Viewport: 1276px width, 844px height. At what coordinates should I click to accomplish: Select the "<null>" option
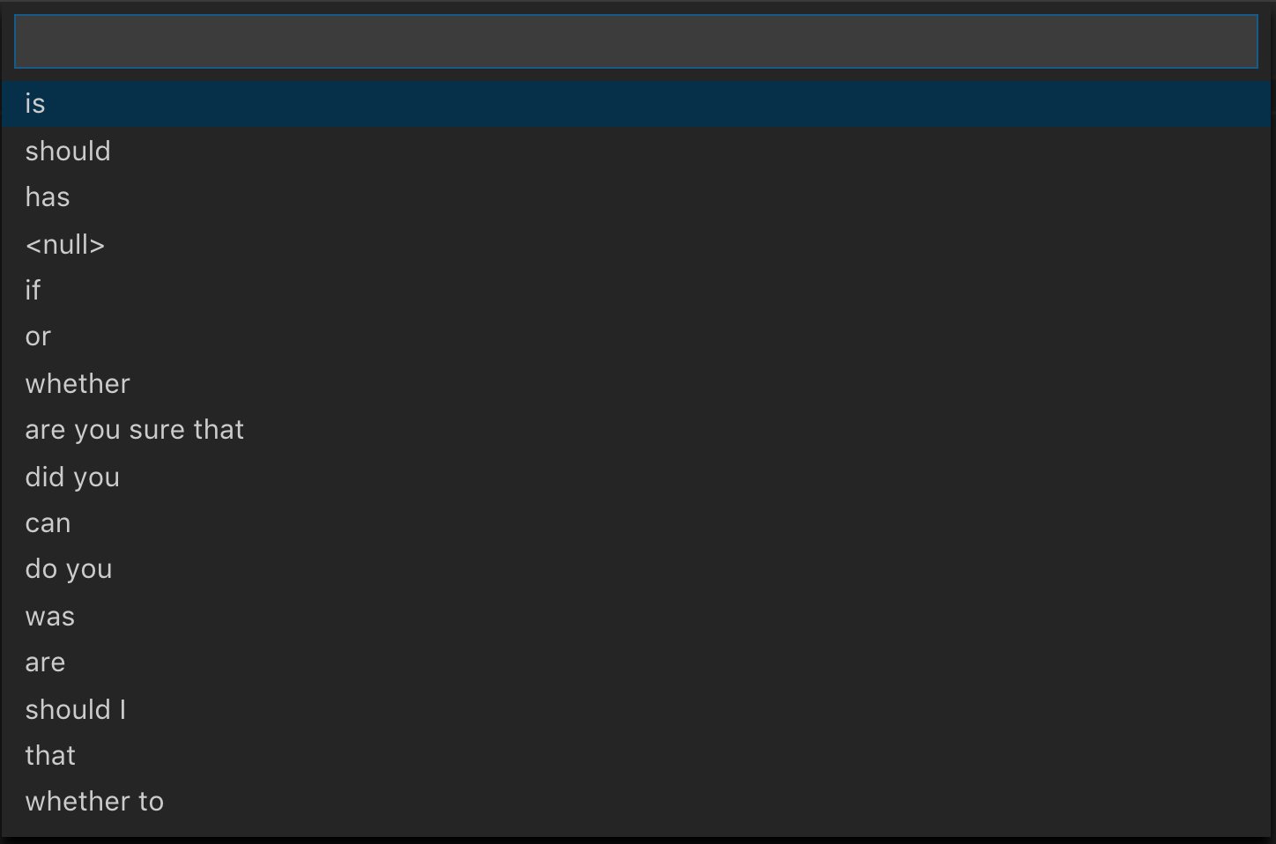coord(635,244)
